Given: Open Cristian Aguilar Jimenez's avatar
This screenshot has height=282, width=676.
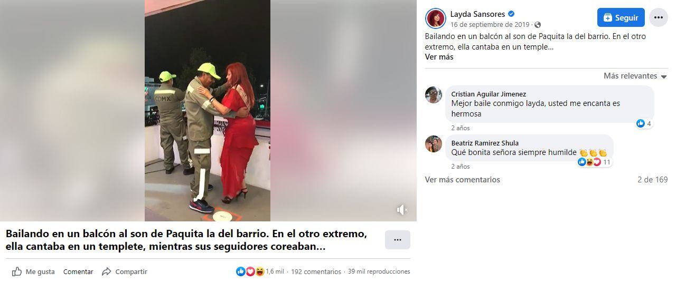Looking at the screenshot, I should point(434,95).
